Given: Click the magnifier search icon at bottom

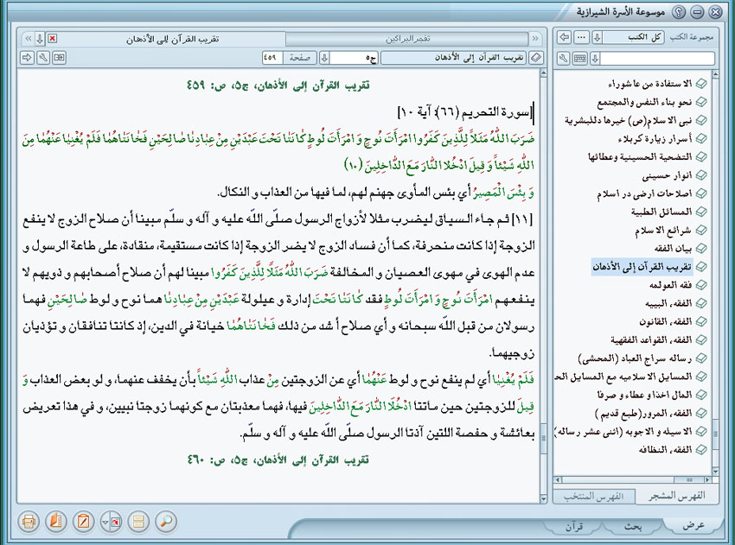Looking at the screenshot, I should [x=165, y=522].
